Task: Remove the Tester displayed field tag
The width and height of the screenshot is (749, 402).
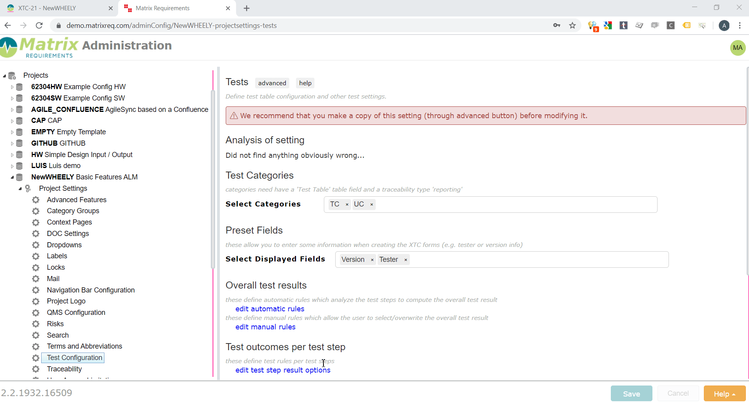Action: coord(406,260)
